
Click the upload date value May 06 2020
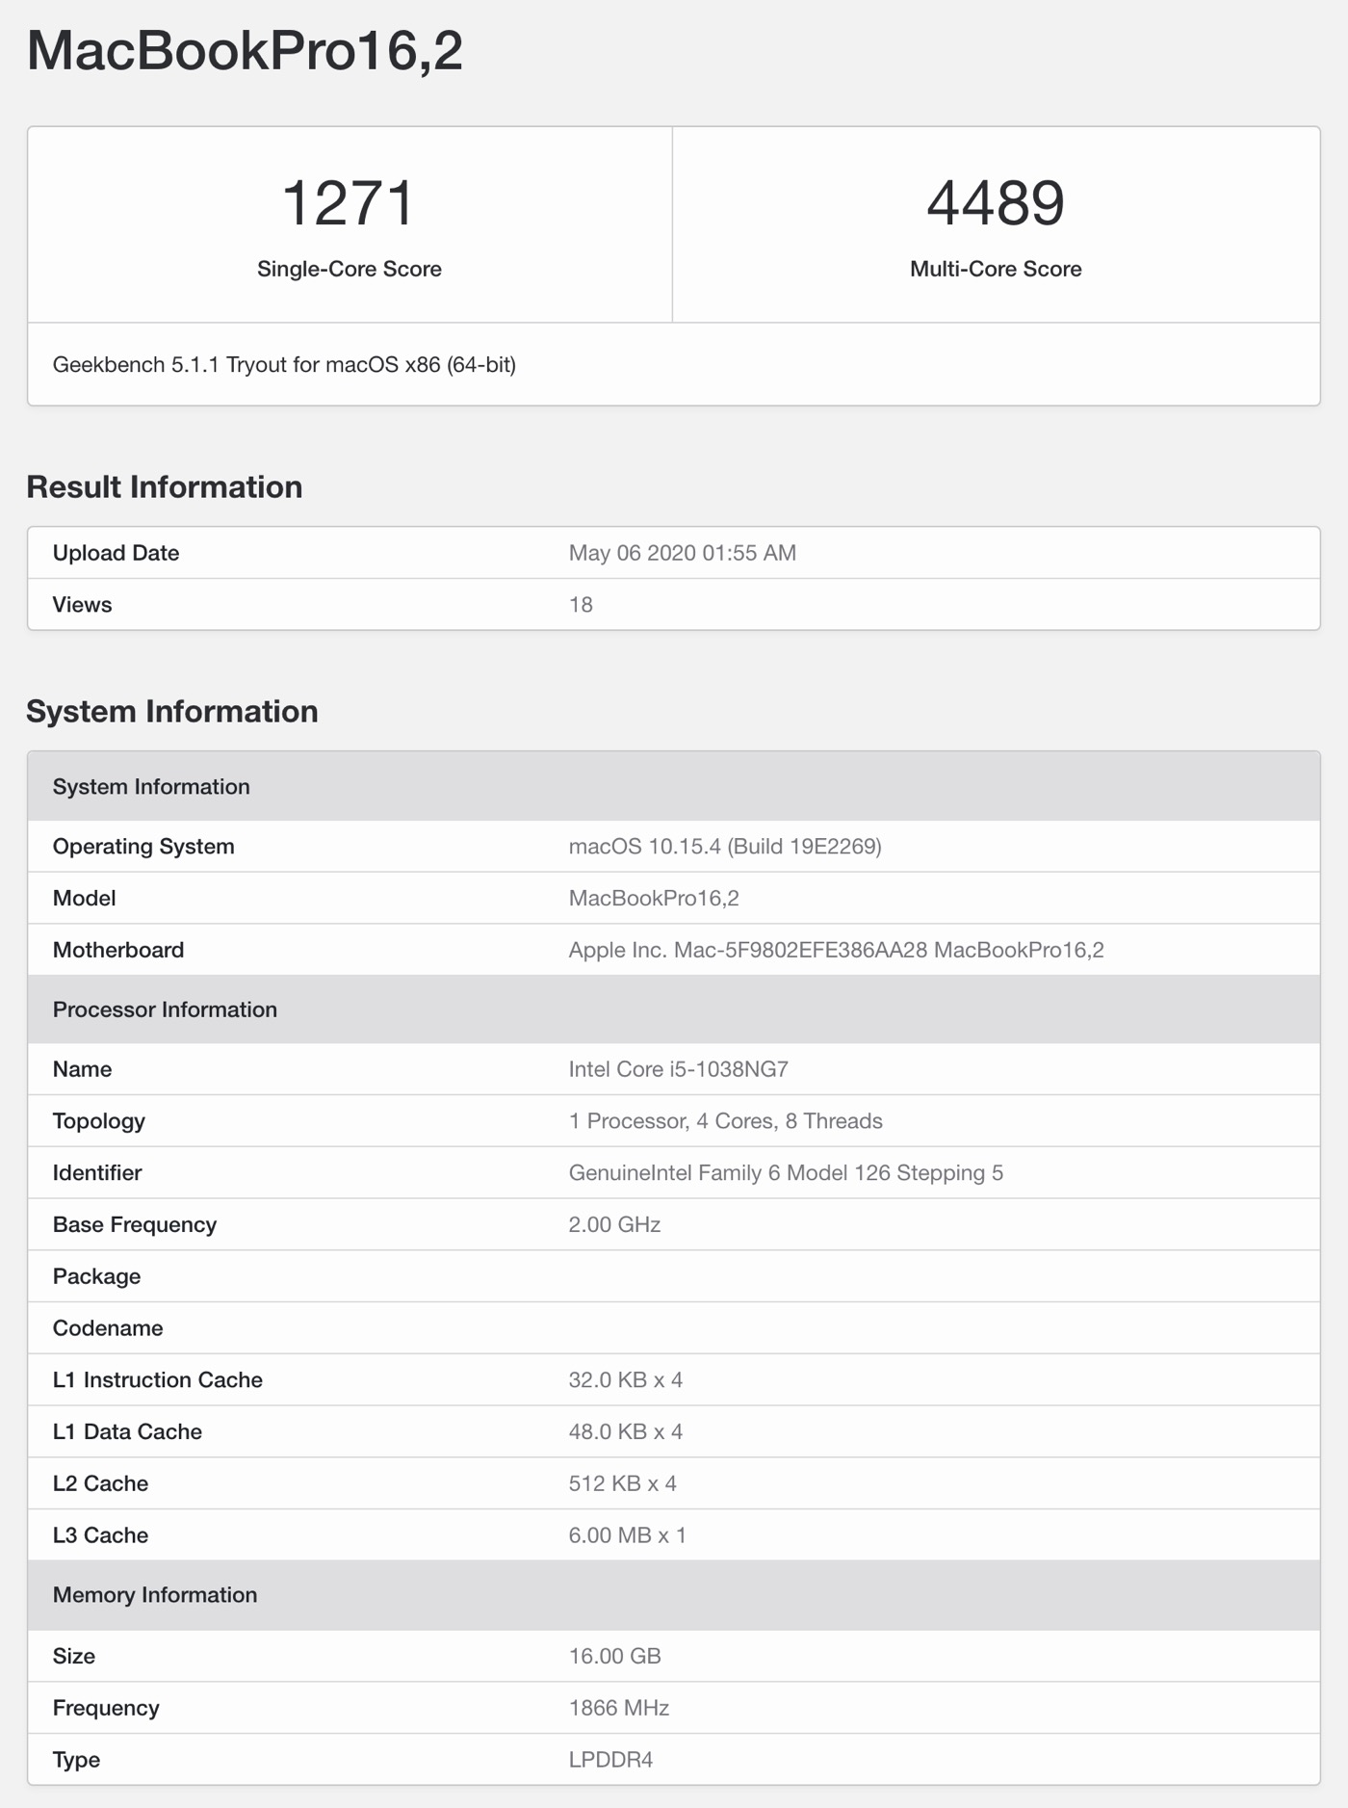(x=682, y=553)
